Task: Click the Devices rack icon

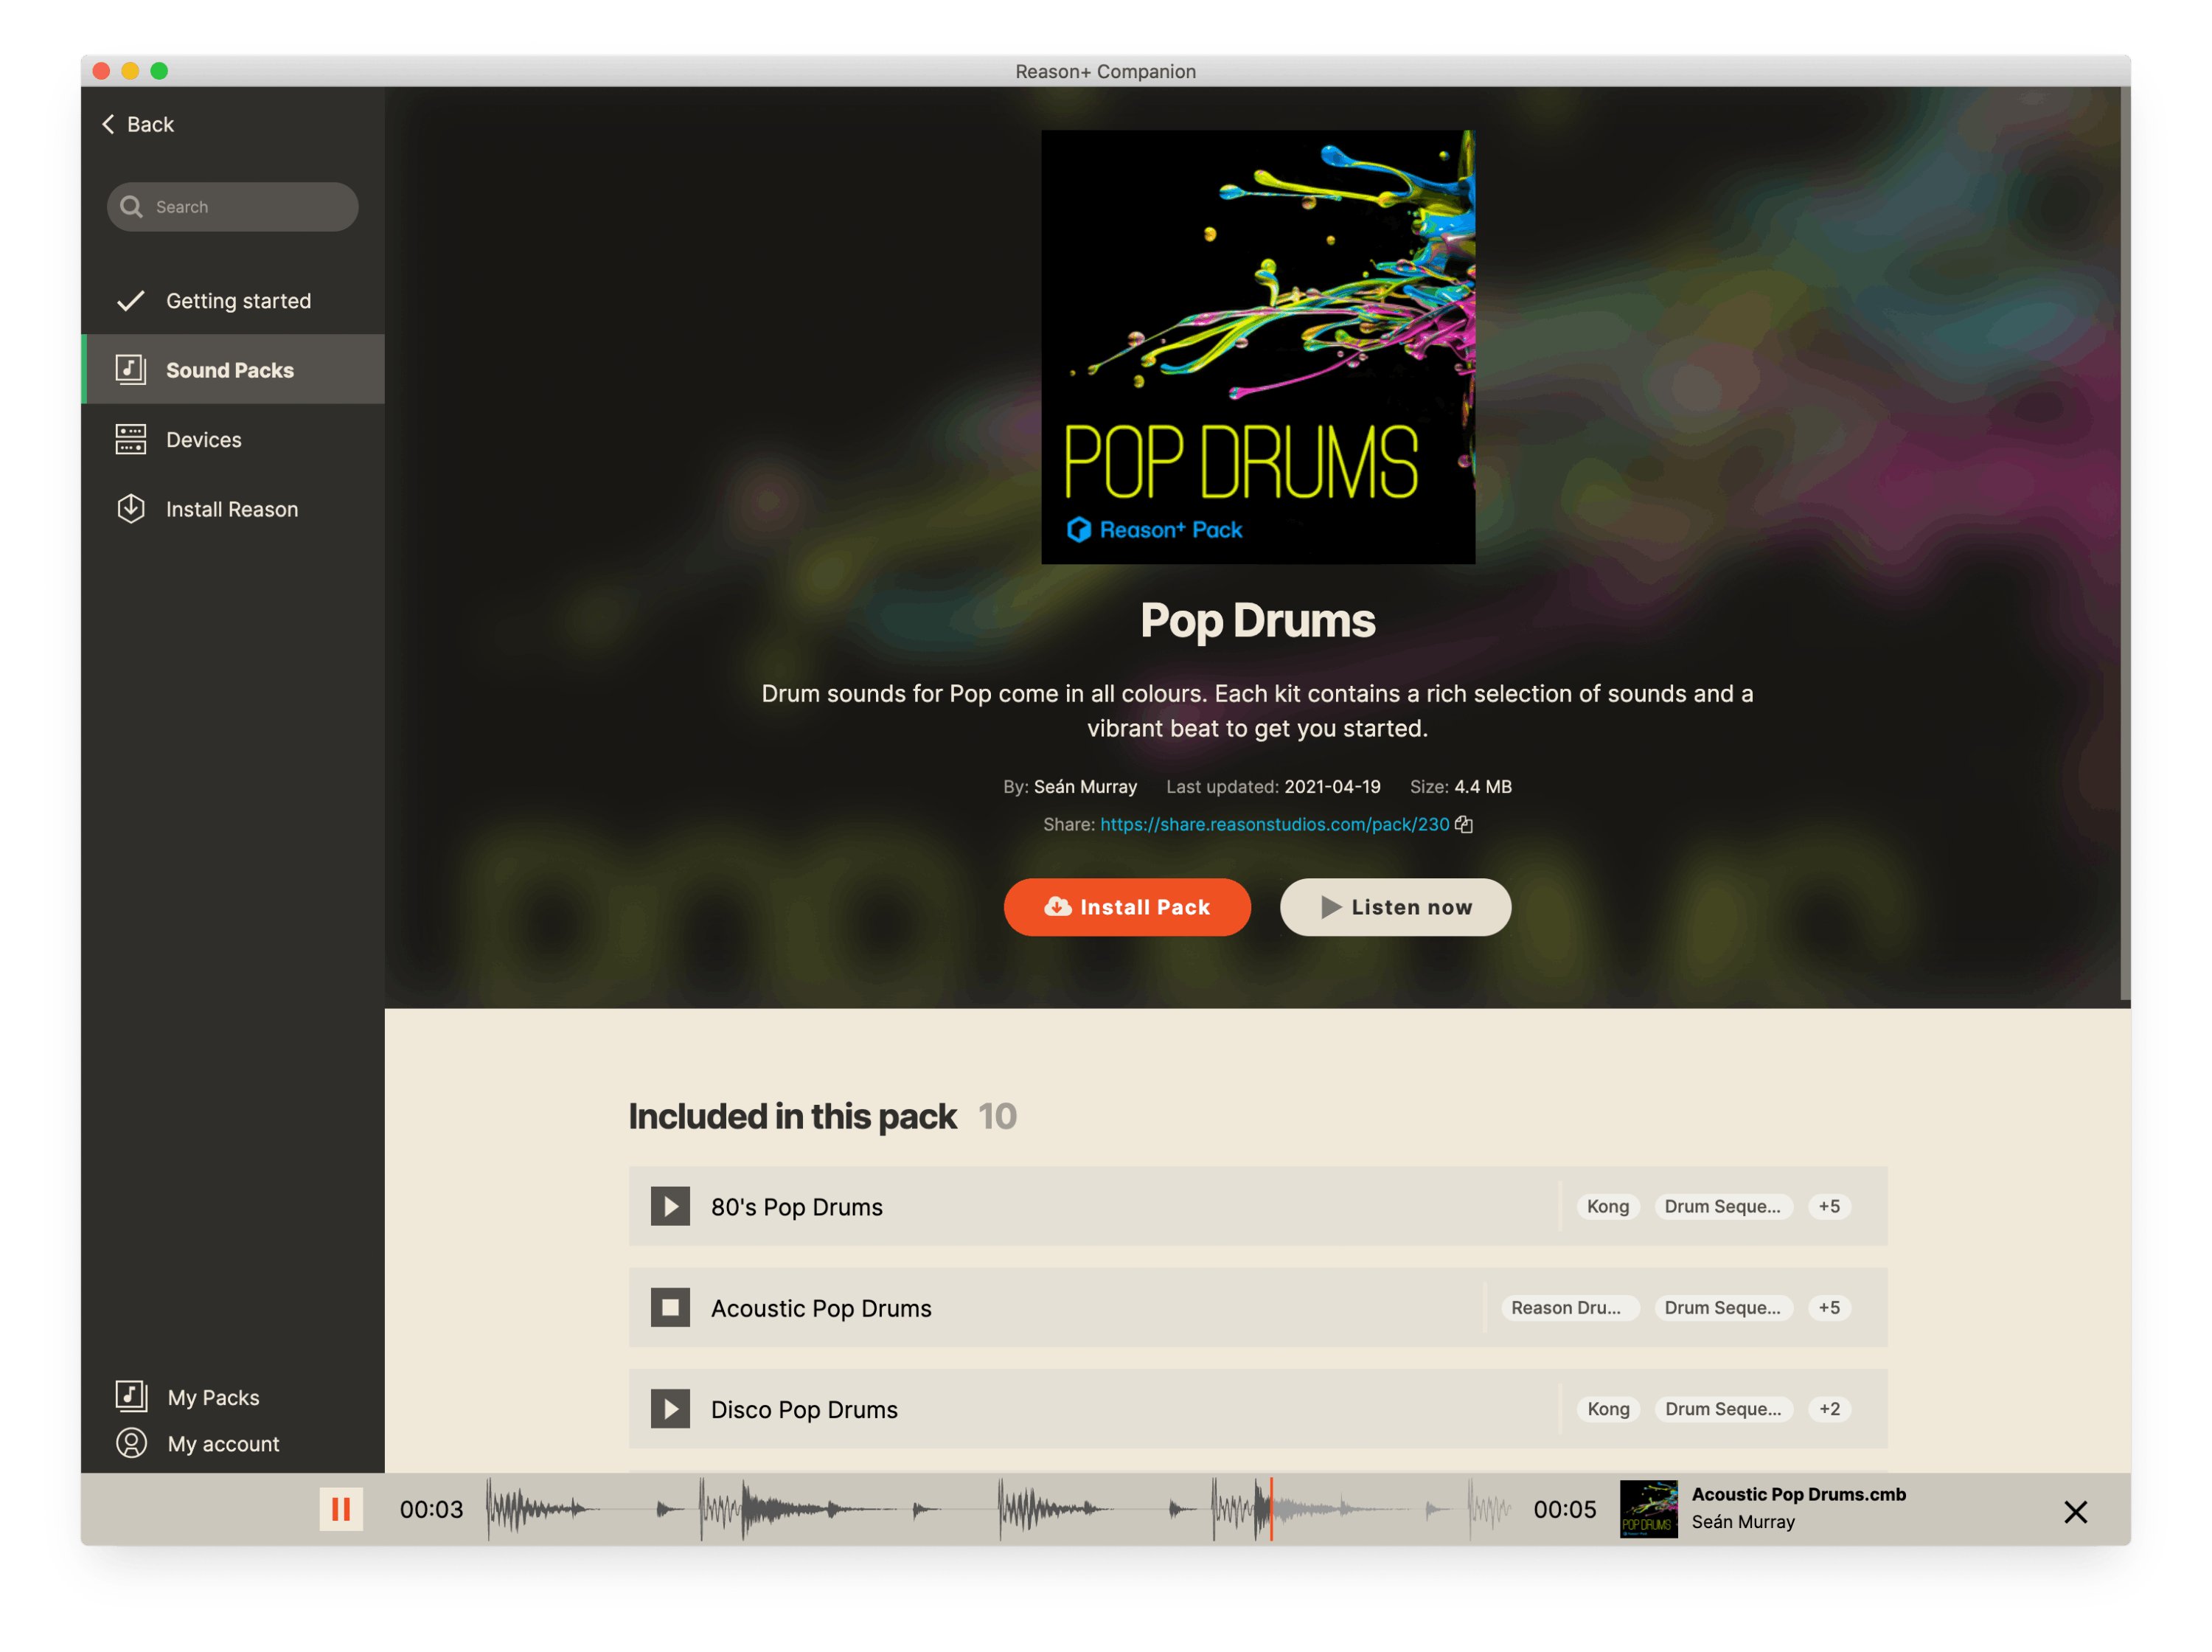Action: (131, 440)
